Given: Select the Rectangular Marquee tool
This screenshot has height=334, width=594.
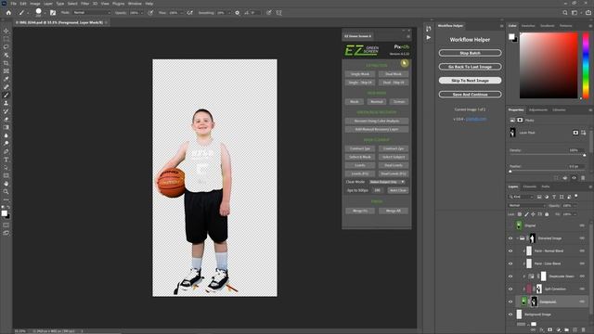Looking at the screenshot, I should tap(6, 39).
